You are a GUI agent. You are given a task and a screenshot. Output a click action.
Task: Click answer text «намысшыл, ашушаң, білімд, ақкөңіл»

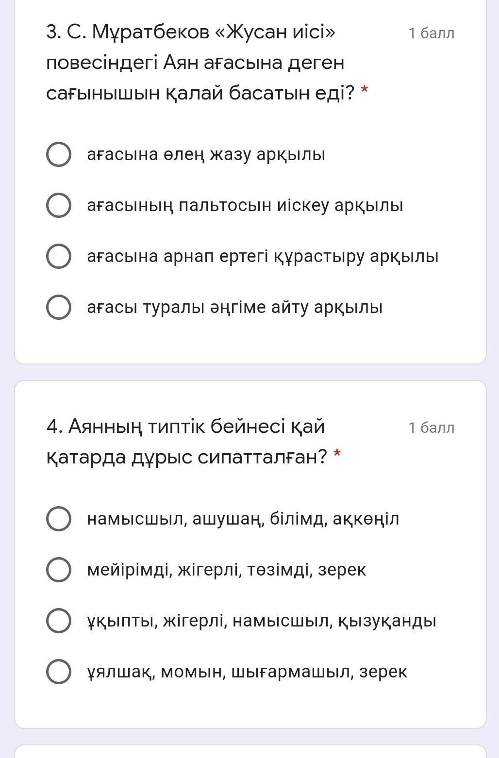coord(243,518)
